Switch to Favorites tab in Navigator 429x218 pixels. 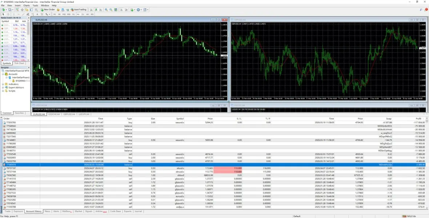[x=19, y=113]
